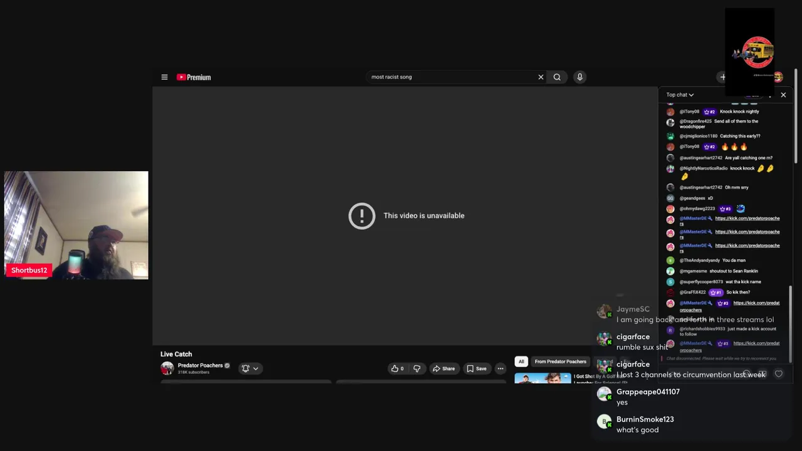Open notification bell dropdown for Predator Poachers

(x=250, y=368)
